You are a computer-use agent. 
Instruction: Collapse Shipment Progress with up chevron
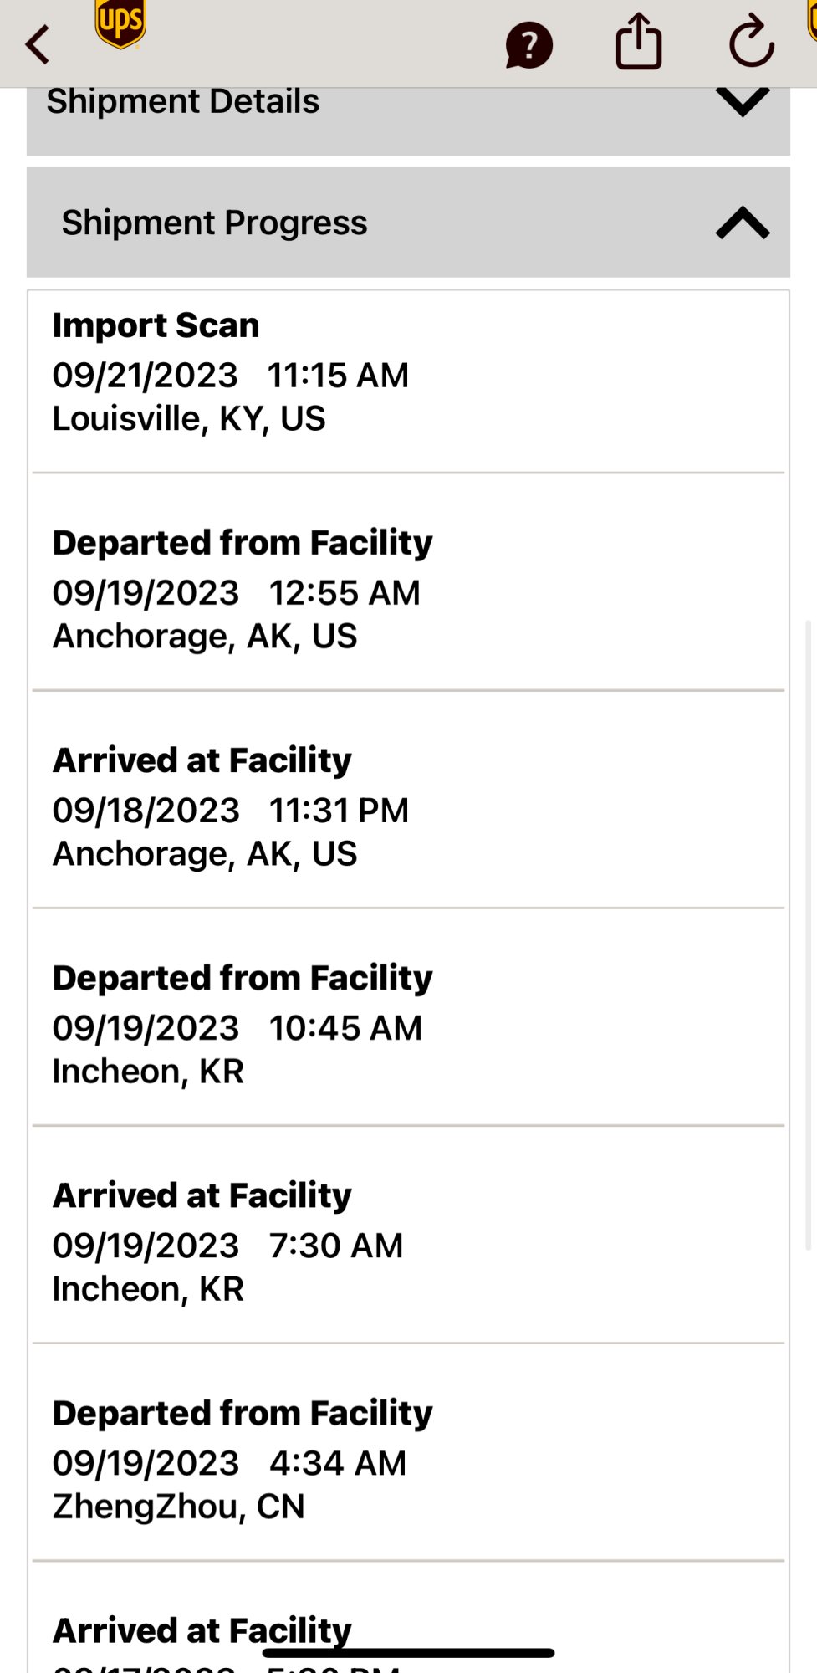[x=743, y=223]
